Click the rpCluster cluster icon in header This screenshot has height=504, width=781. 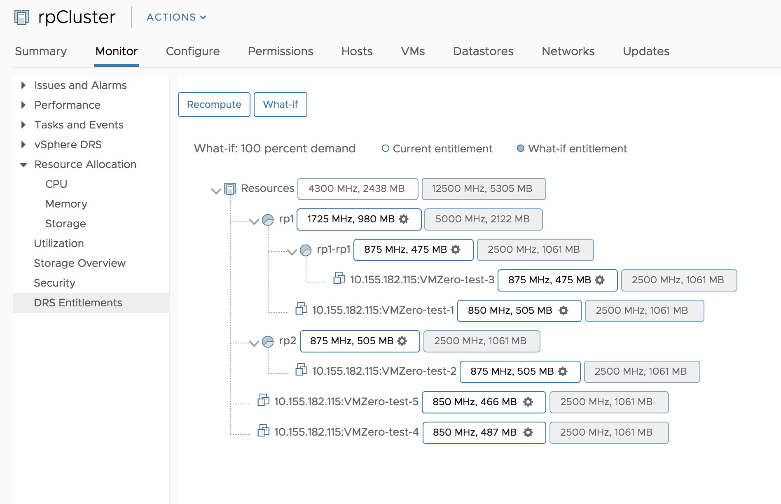21,17
